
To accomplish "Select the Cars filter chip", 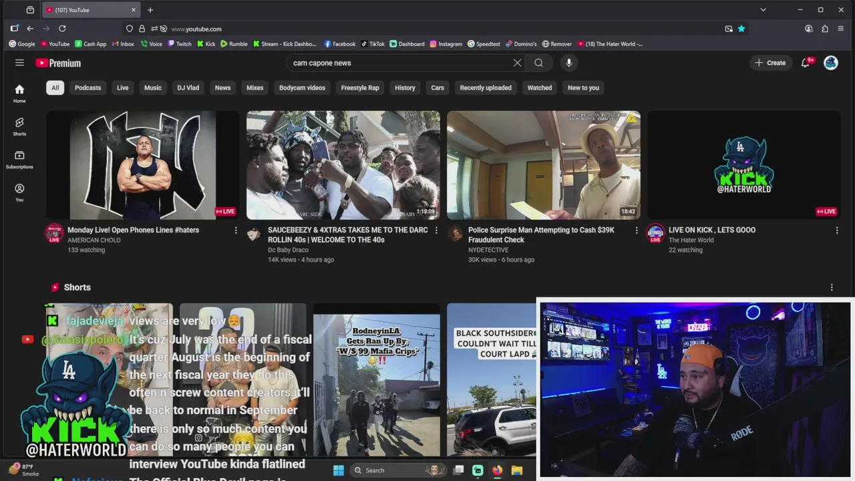I will coord(438,88).
